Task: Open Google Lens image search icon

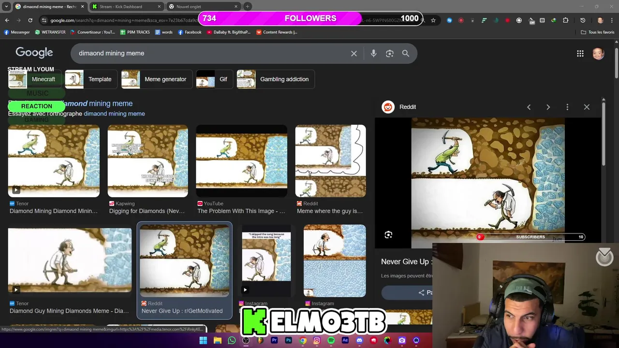Action: (390, 53)
